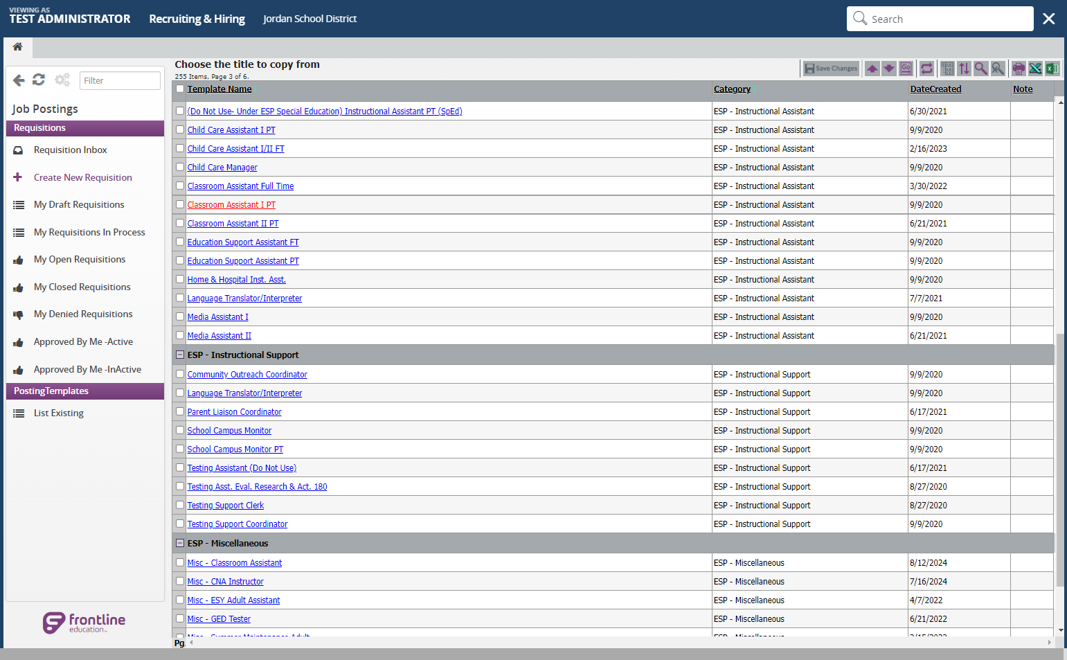The height and width of the screenshot is (660, 1067).
Task: Collapse the ESP - Instructional Support group
Action: point(180,355)
